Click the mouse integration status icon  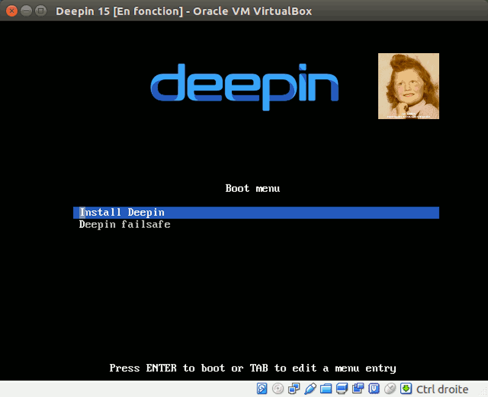coord(390,388)
